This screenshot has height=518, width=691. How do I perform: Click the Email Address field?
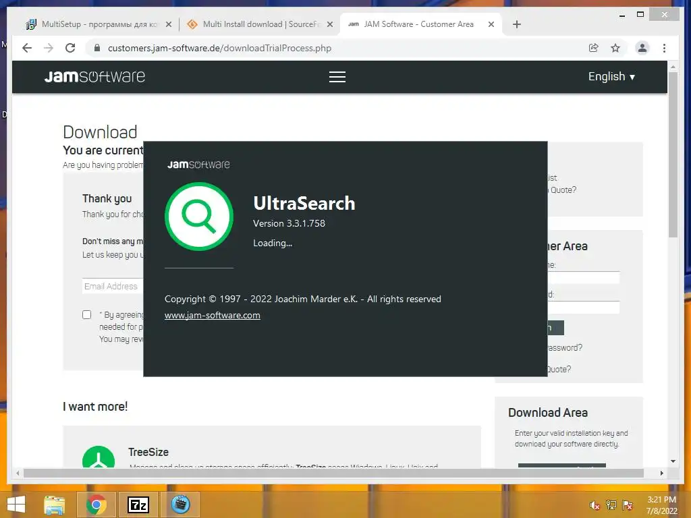(113, 286)
